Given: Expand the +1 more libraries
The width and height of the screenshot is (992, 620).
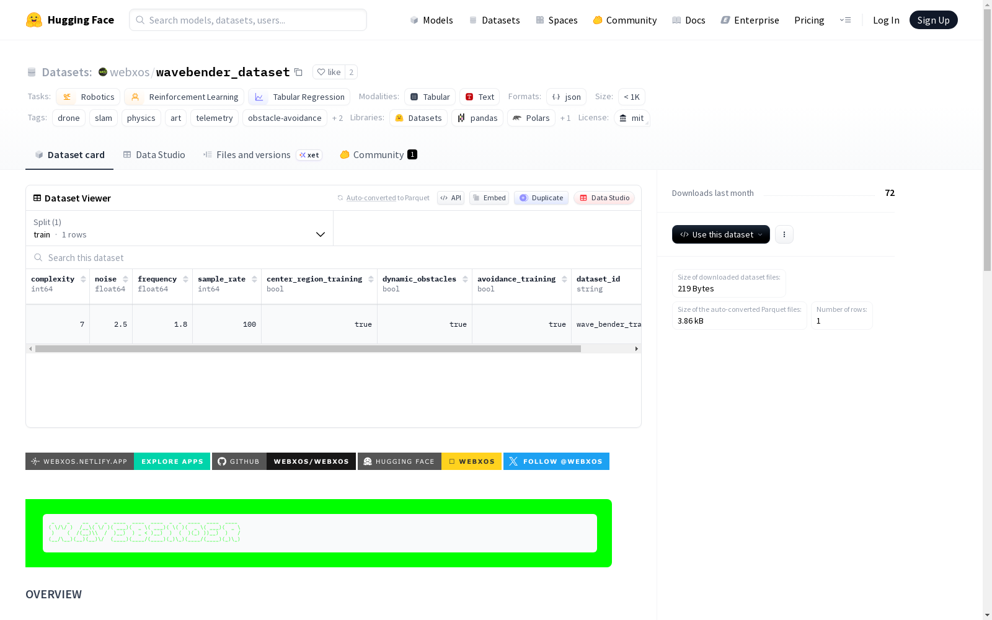Looking at the screenshot, I should tap(565, 118).
